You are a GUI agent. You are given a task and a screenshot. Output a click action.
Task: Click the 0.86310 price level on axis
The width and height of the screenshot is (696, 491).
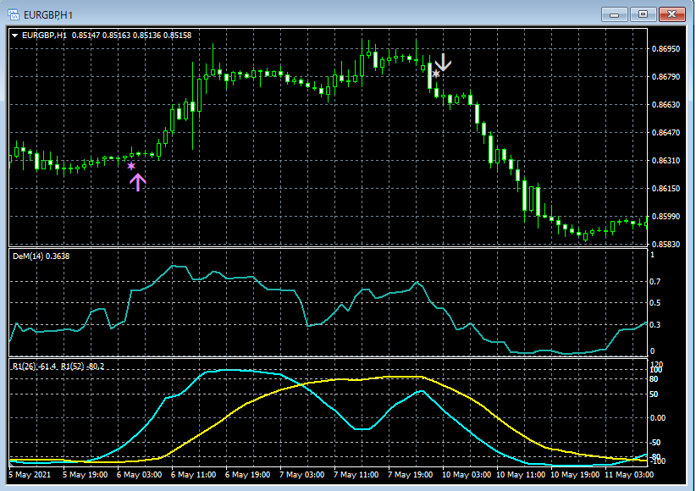point(668,161)
